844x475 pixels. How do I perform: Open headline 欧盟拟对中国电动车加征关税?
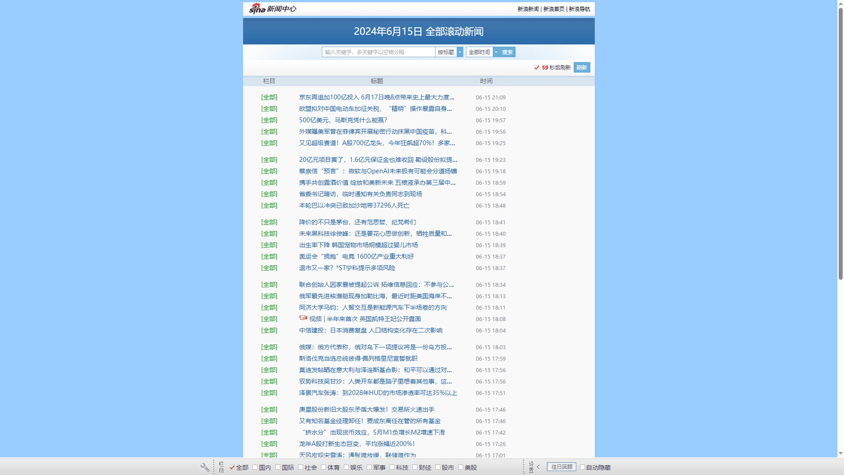click(x=376, y=108)
